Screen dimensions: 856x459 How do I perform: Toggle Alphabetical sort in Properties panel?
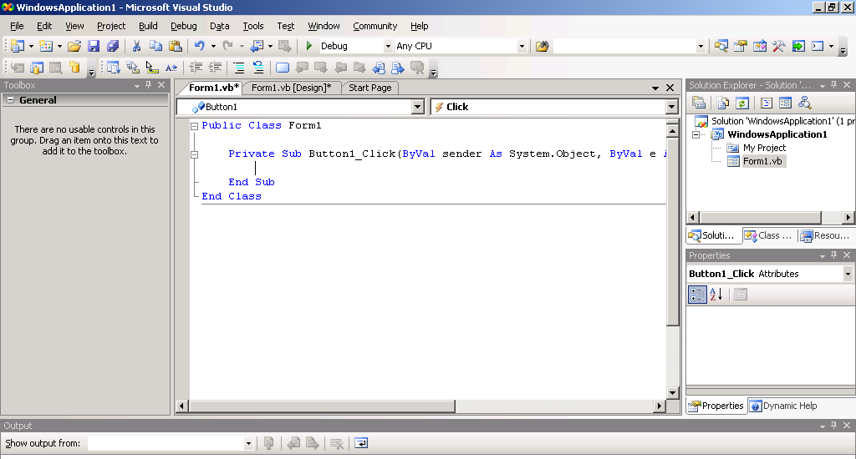click(716, 295)
